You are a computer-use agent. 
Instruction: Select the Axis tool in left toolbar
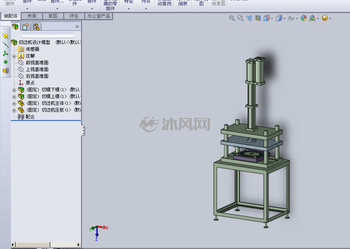tap(6, 45)
